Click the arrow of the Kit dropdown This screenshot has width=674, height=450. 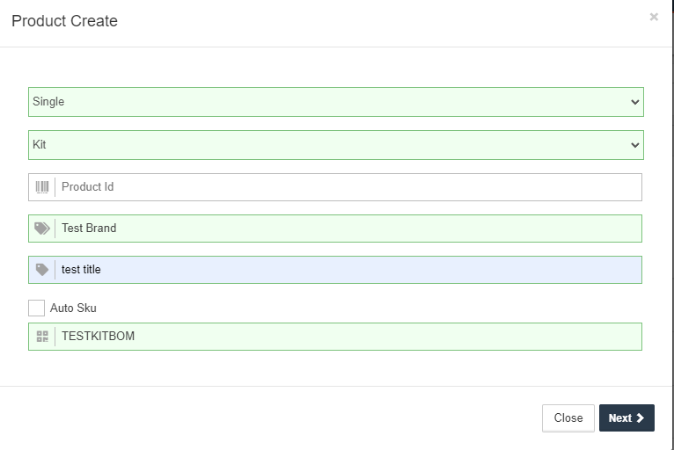pyautogui.click(x=635, y=145)
